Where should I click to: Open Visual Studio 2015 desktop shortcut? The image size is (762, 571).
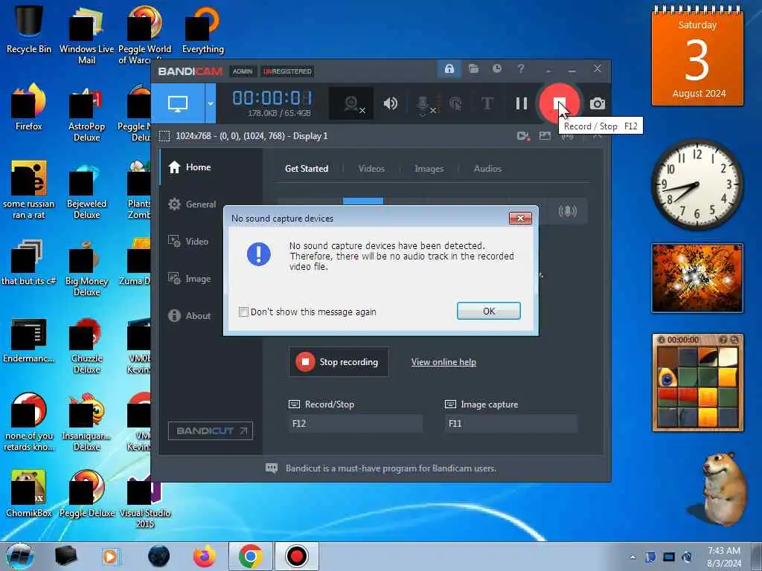click(145, 500)
